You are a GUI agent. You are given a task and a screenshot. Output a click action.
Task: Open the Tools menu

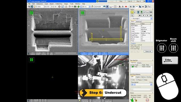72,4
